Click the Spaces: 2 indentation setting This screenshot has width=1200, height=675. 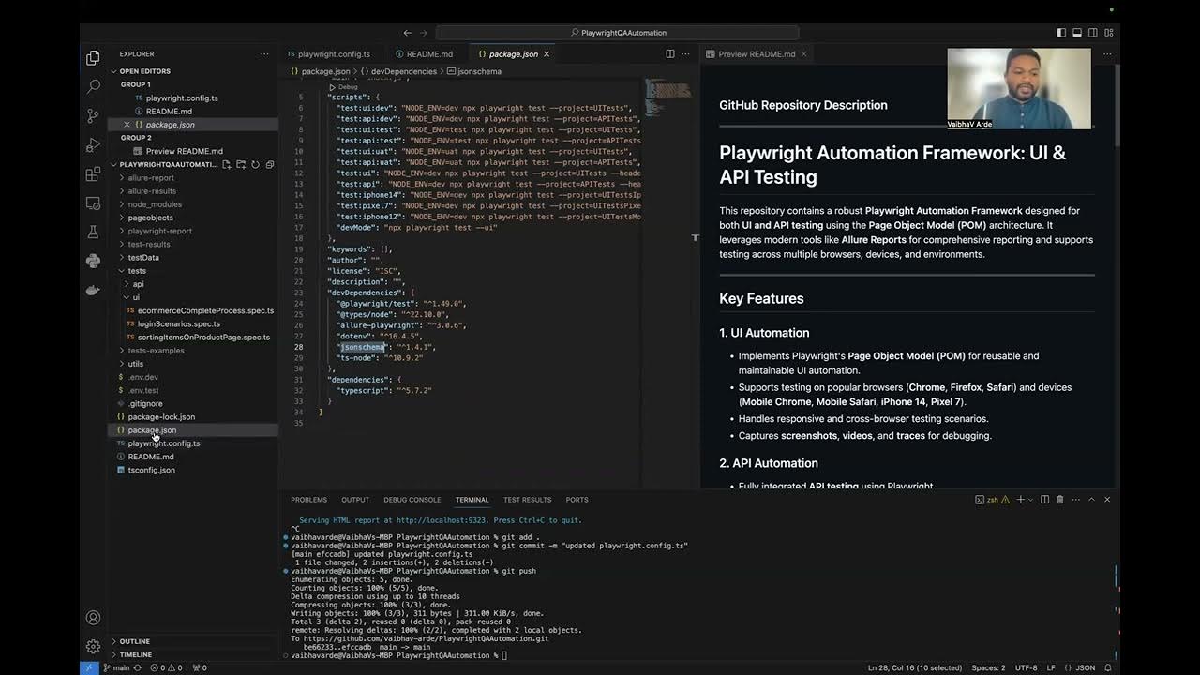tap(988, 668)
